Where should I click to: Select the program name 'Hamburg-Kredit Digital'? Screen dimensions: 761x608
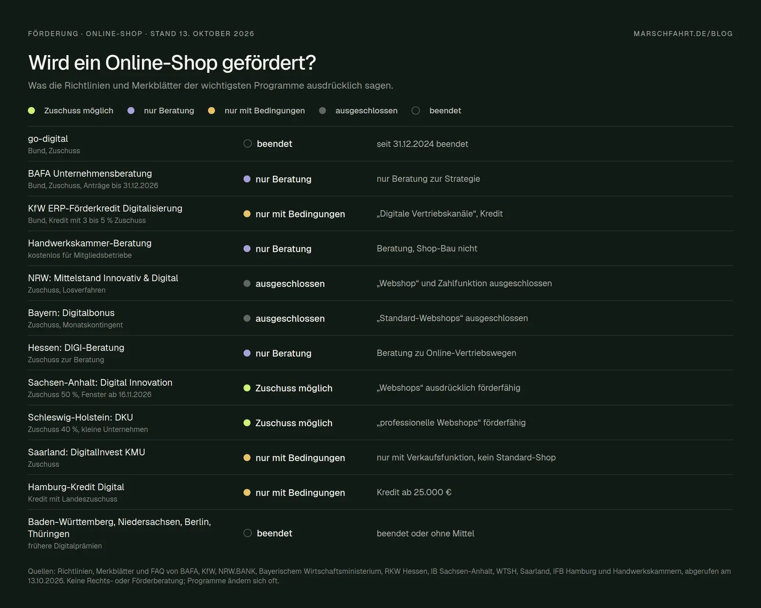[x=76, y=487]
